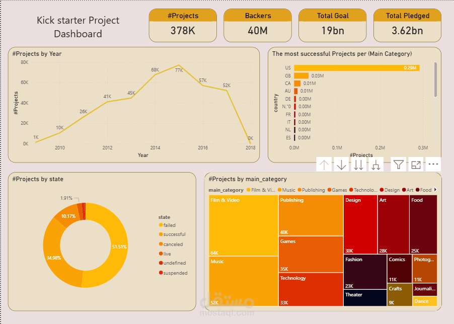Screen dimensions: 454x324
Task: Select the Total Goal card
Action: (x=332, y=26)
